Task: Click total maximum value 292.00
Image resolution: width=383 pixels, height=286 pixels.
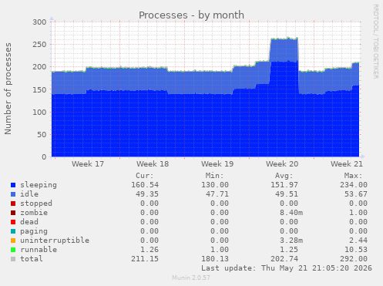Action: click(354, 259)
